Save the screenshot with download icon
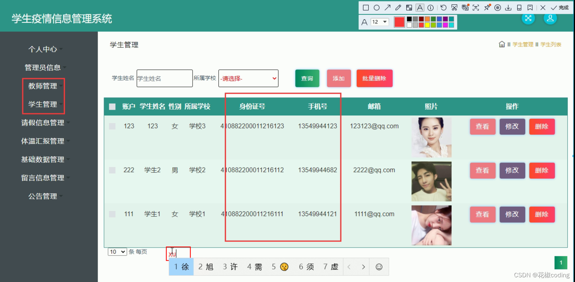The width and height of the screenshot is (575, 282). [x=508, y=8]
